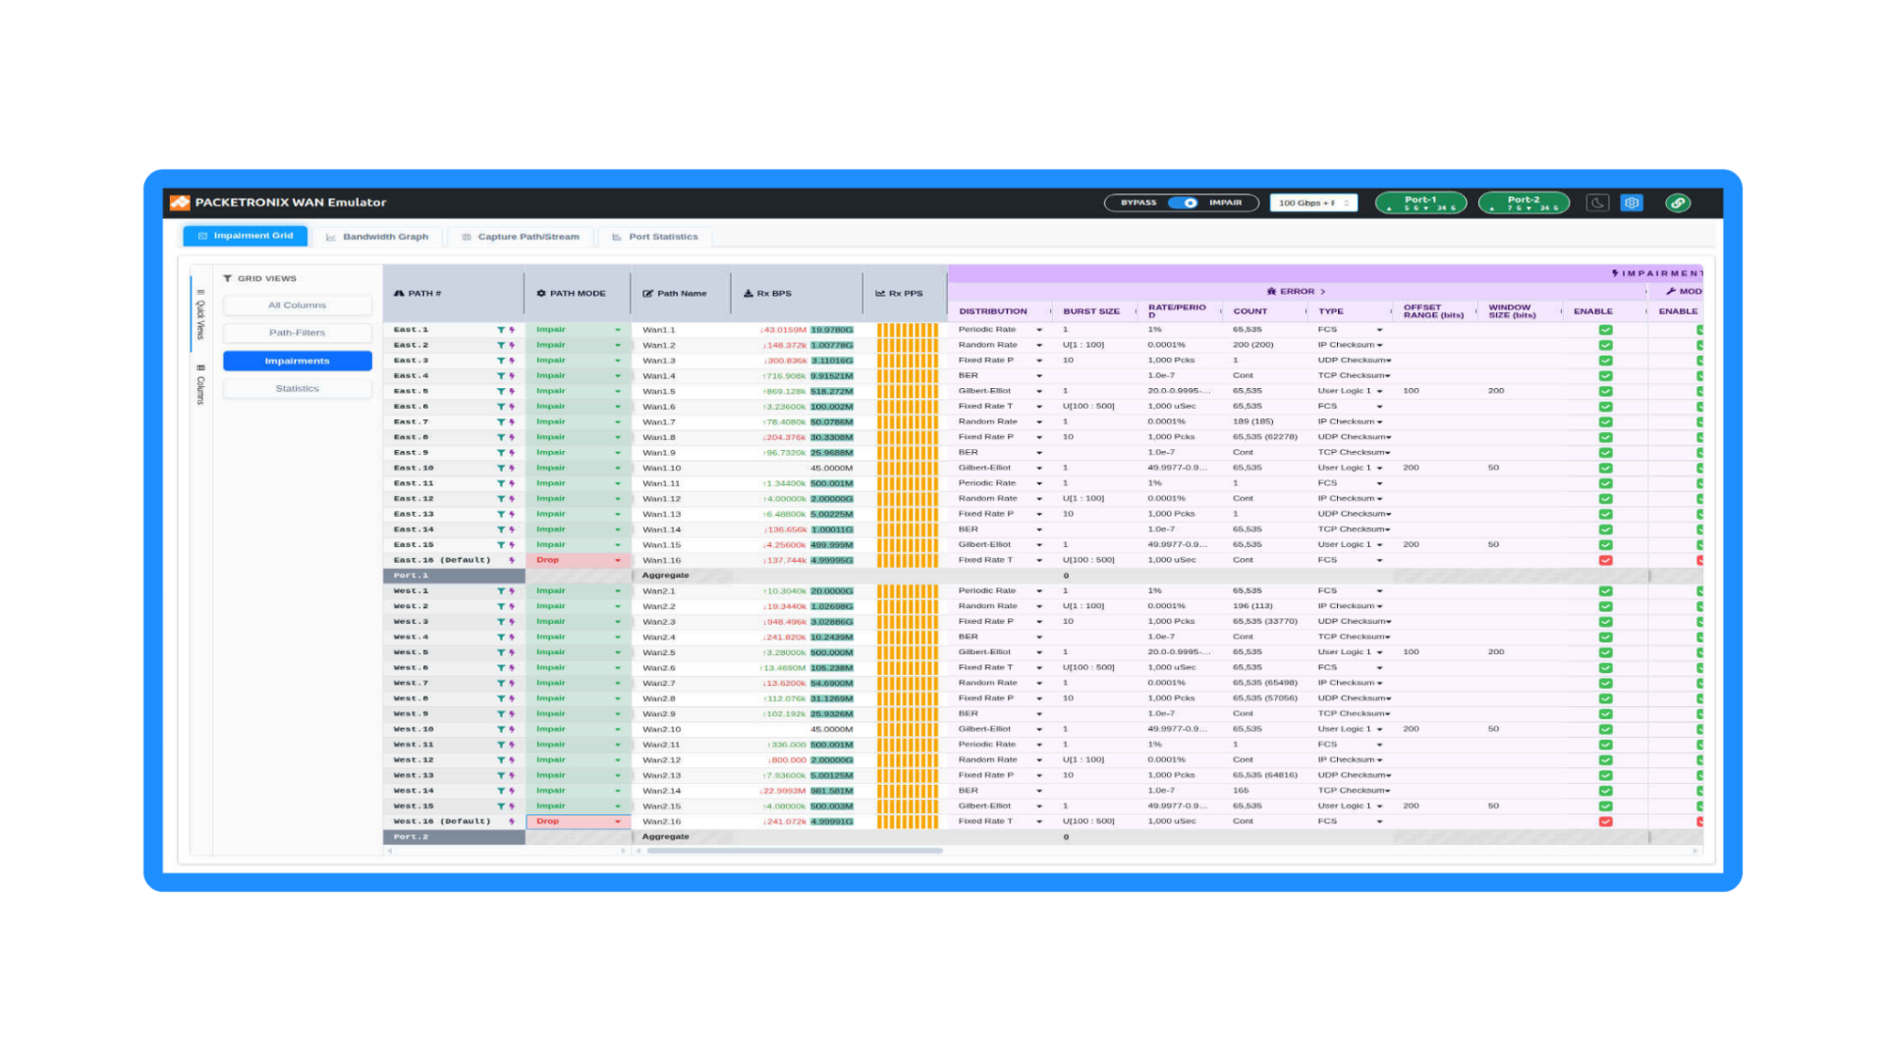Screen dimensions: 1886x1061
Task: Click the grid horizontal scrollbar thumb
Action: click(794, 851)
